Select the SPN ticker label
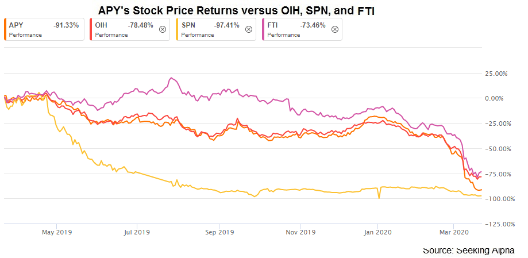The width and height of the screenshot is (528, 258). pyautogui.click(x=187, y=25)
